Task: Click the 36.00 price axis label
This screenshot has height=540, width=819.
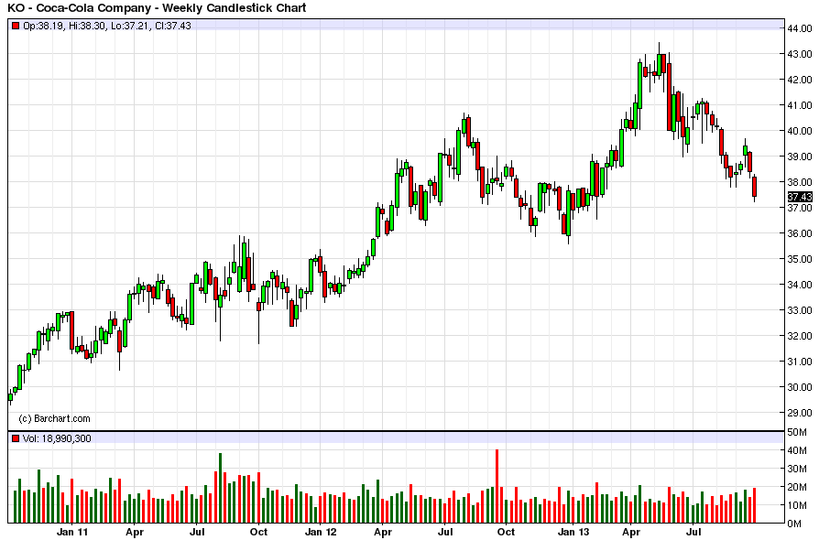Action: (800, 233)
